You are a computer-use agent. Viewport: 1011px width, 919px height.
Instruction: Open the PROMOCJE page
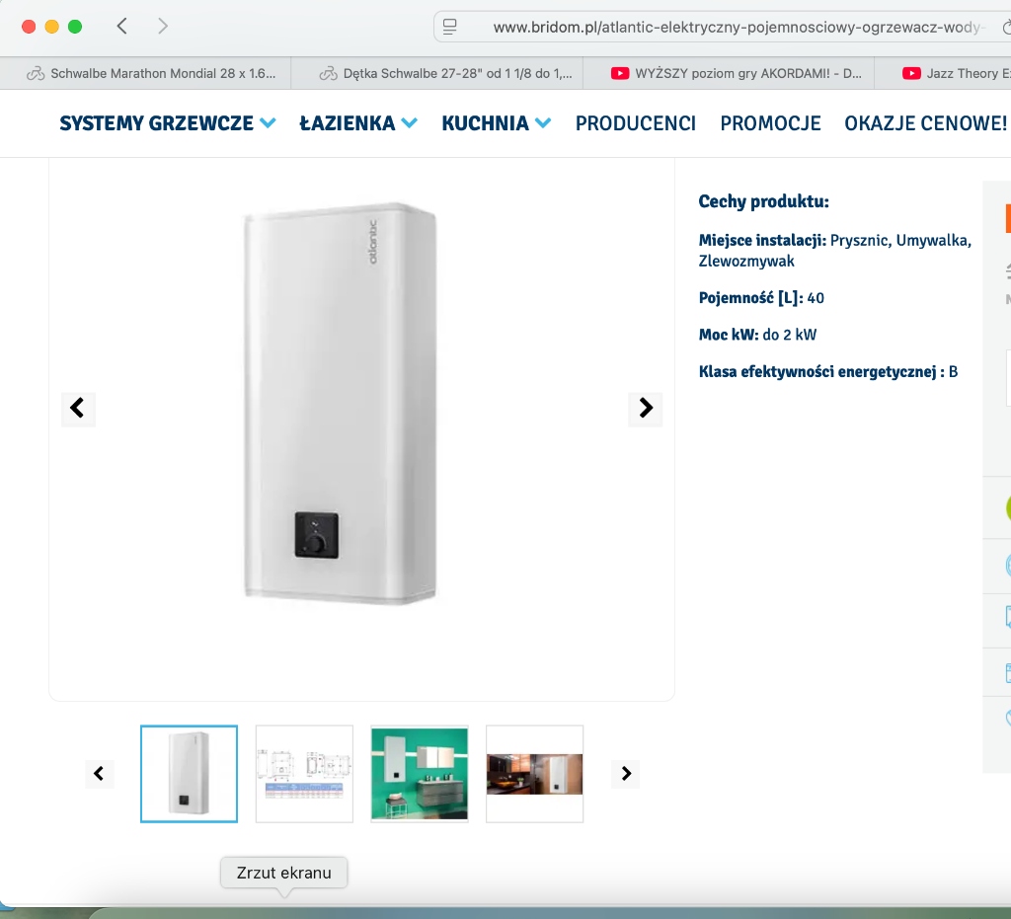tap(770, 123)
